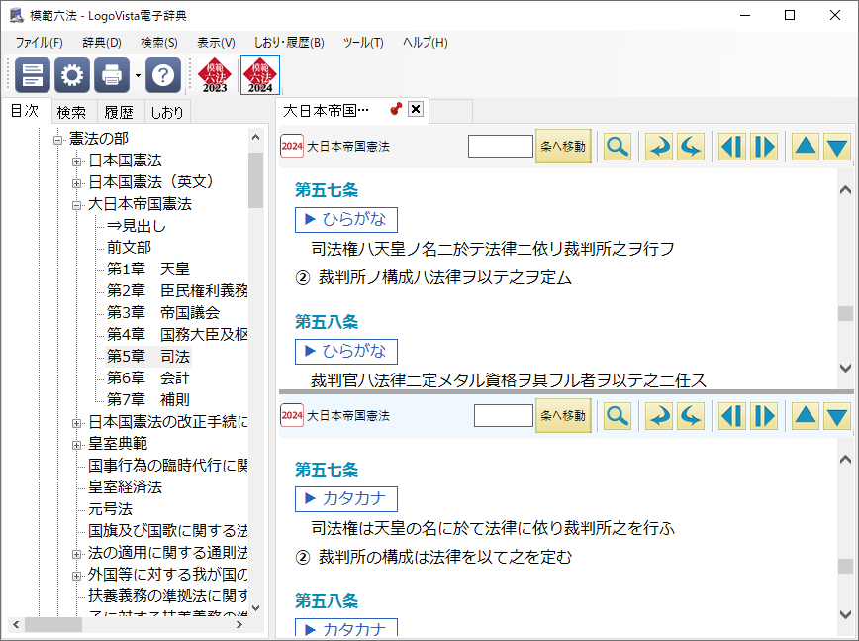Click the upper pane's right-curving arrow icon
The height and width of the screenshot is (641, 859).
pyautogui.click(x=658, y=147)
